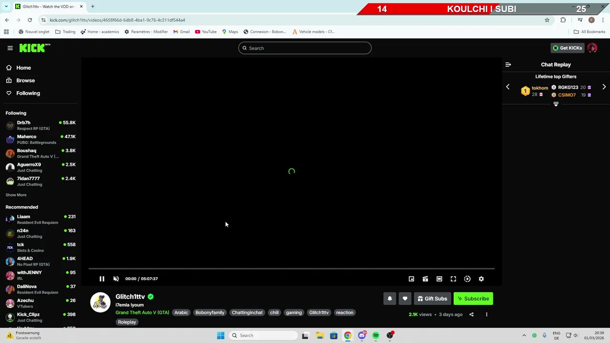The image size is (610, 343).
Task: Open recommended channel Azechu
Action: tap(41, 303)
